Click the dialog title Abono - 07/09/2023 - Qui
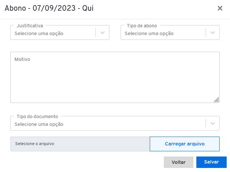The height and width of the screenshot is (172, 230). click(49, 8)
